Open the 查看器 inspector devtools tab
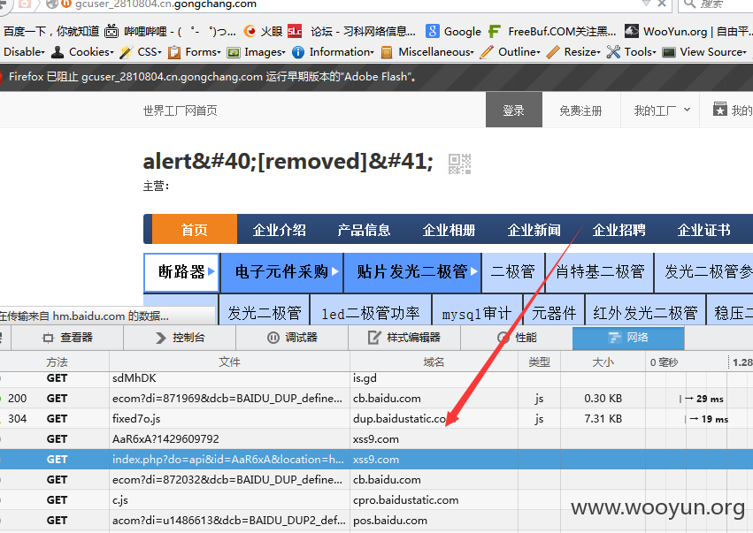Viewport: 753px width, 533px height. click(67, 338)
